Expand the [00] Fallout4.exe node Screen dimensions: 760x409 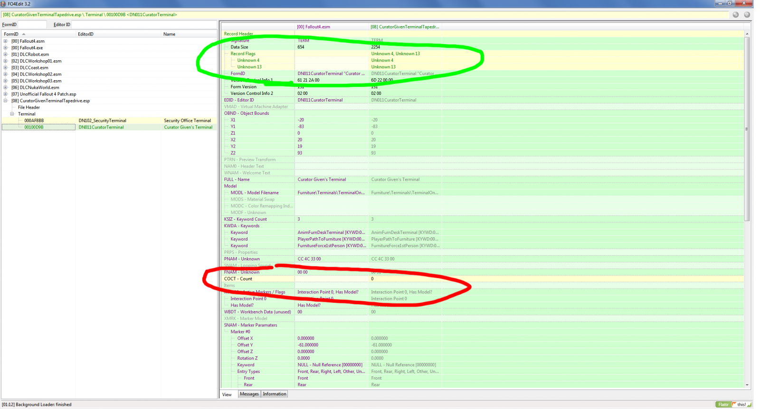coord(6,48)
